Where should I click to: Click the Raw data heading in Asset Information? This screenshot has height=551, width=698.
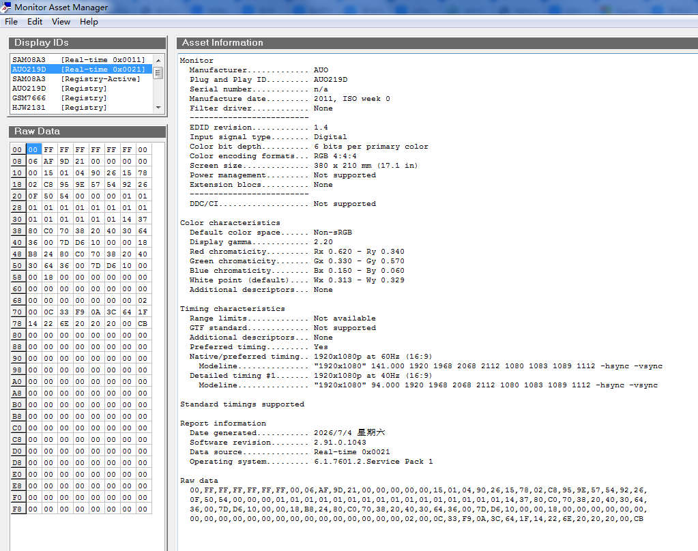(x=199, y=481)
